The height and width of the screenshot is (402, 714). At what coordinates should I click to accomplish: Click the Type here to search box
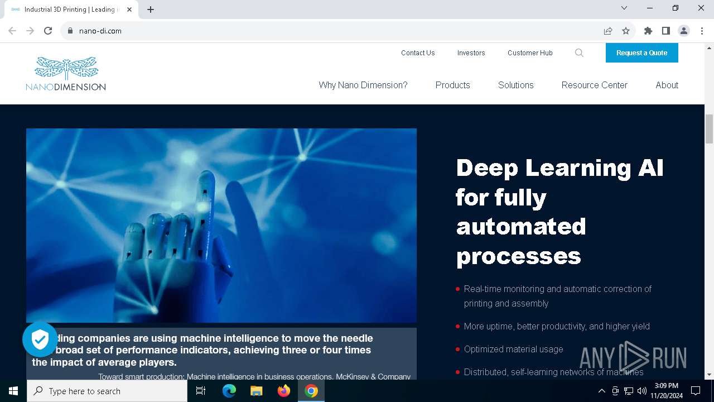click(x=107, y=391)
